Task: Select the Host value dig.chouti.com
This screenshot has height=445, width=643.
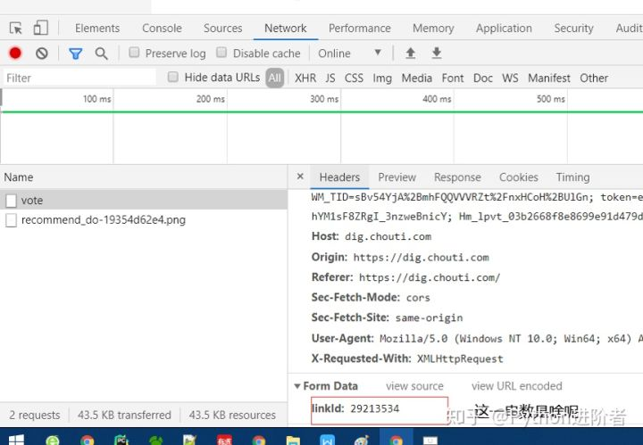Action: tap(388, 236)
